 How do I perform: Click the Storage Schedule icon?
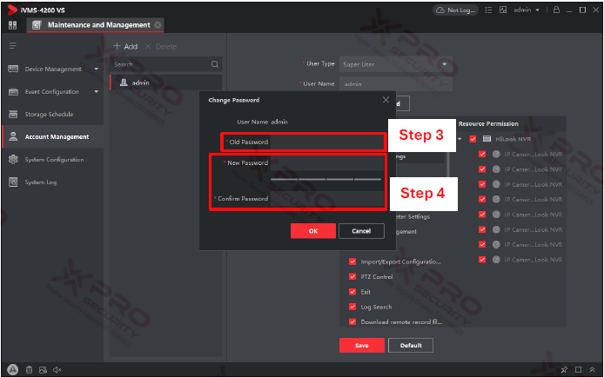point(13,114)
